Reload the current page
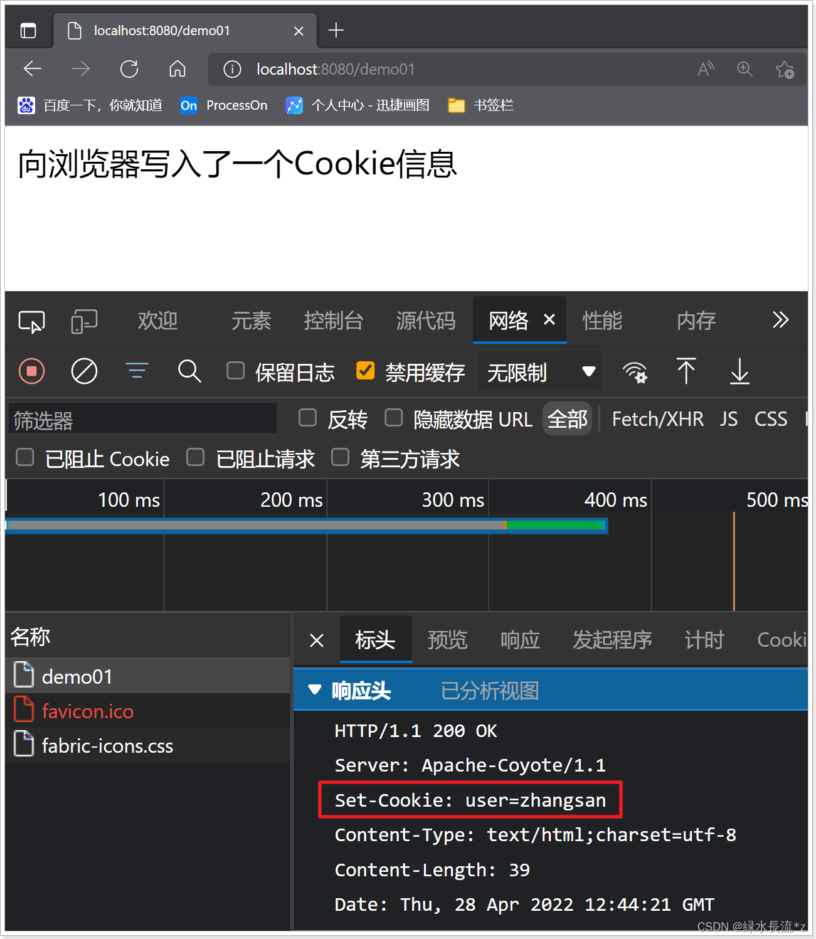The image size is (816, 939). click(x=129, y=69)
